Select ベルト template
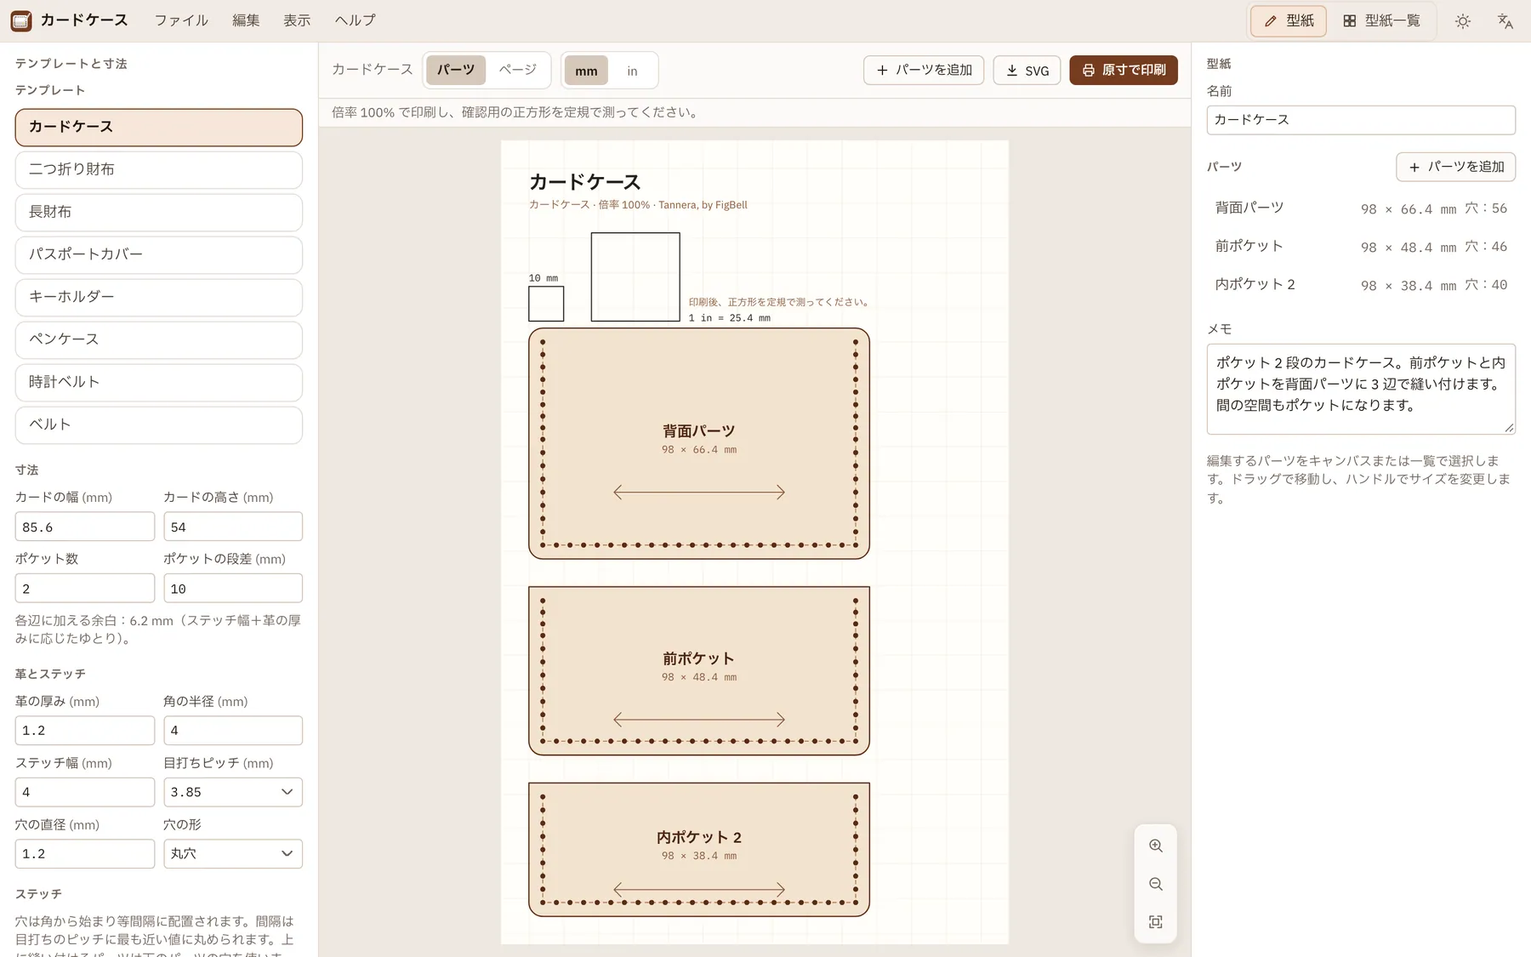The image size is (1531, 957). click(158, 424)
